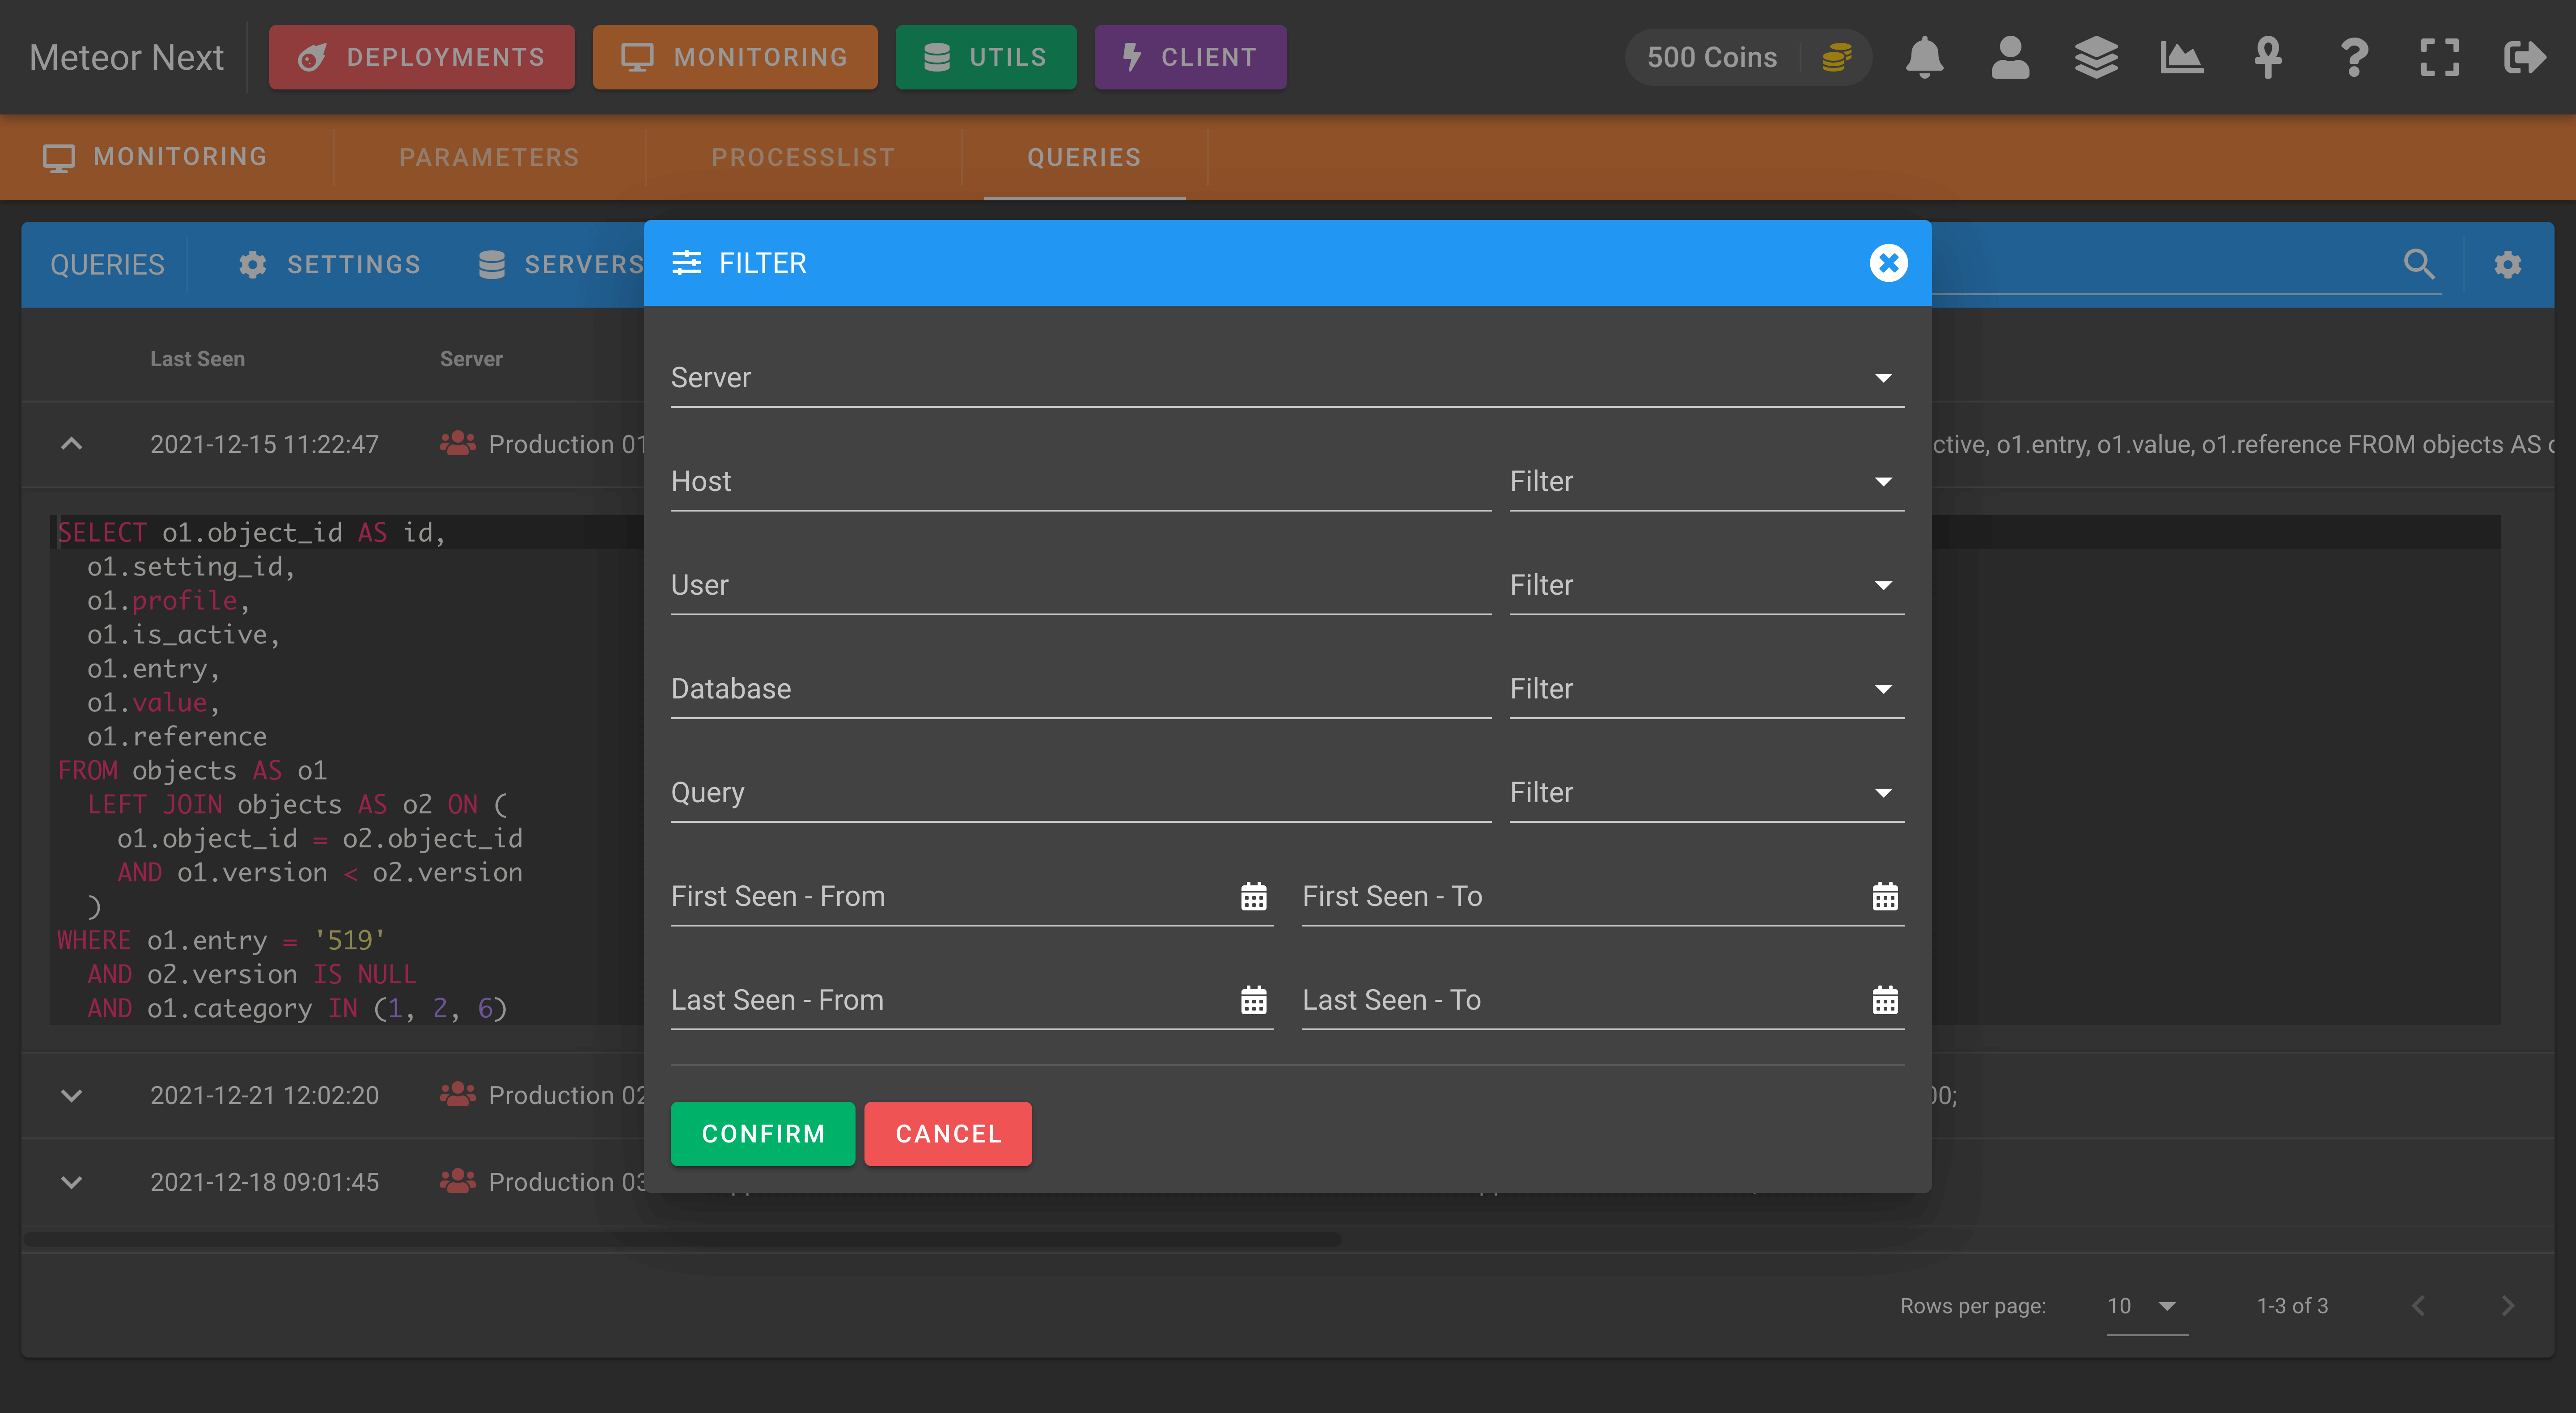Viewport: 2576px width, 1413px height.
Task: Focus the Host text field
Action: [x=1080, y=482]
